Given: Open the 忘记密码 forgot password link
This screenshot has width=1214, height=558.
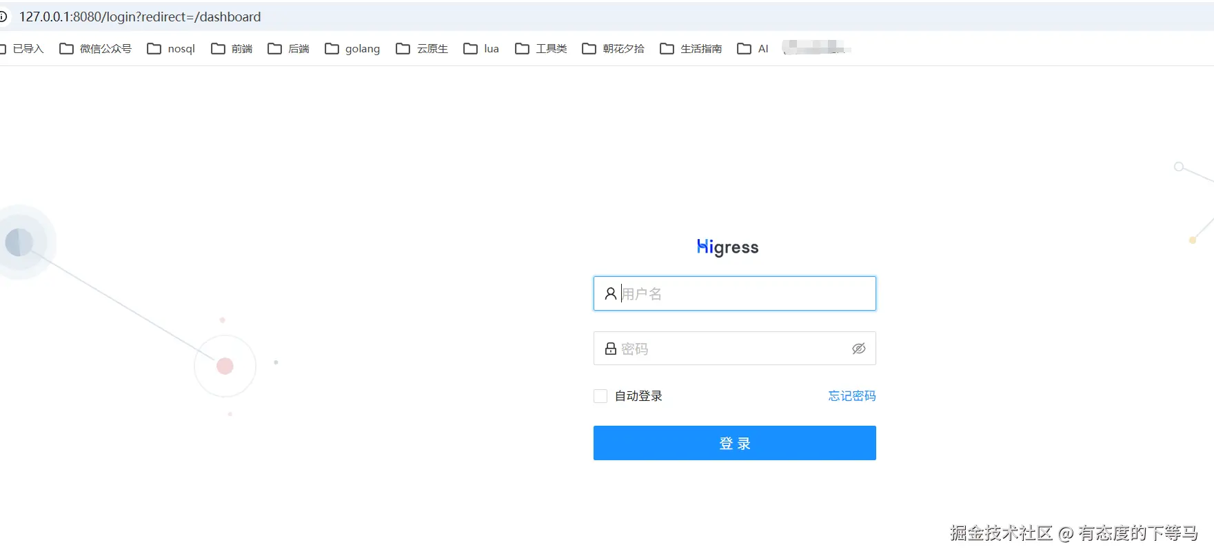Looking at the screenshot, I should coord(852,396).
